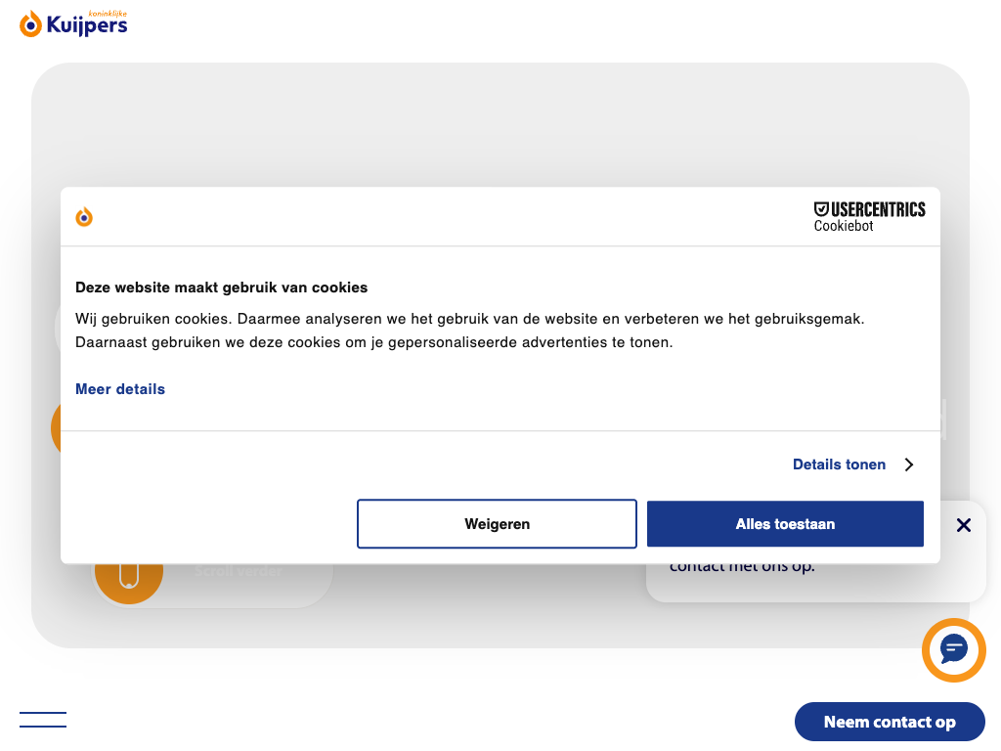
Task: Click the Cookiebot text label
Action: pyautogui.click(x=844, y=226)
